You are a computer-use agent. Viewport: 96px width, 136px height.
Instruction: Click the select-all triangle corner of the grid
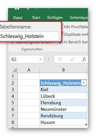coord(15,70)
